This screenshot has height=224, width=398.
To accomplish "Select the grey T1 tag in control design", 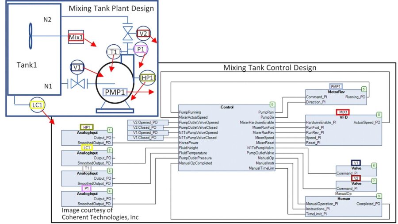I will pos(87,168).
